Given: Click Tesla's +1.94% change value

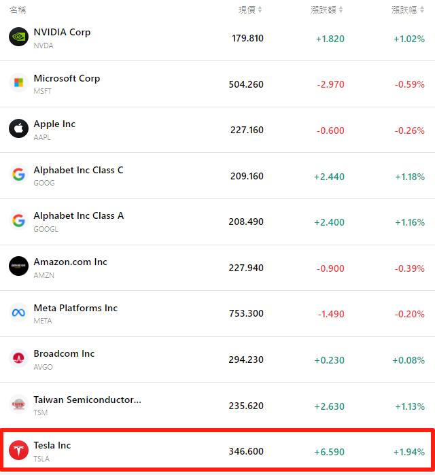Looking at the screenshot, I should (x=409, y=452).
